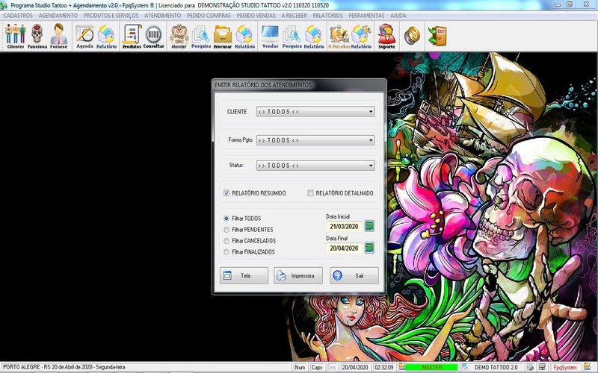This screenshot has height=373, width=598.
Task: Expand the Forma Pgto dropdown
Action: coord(371,140)
